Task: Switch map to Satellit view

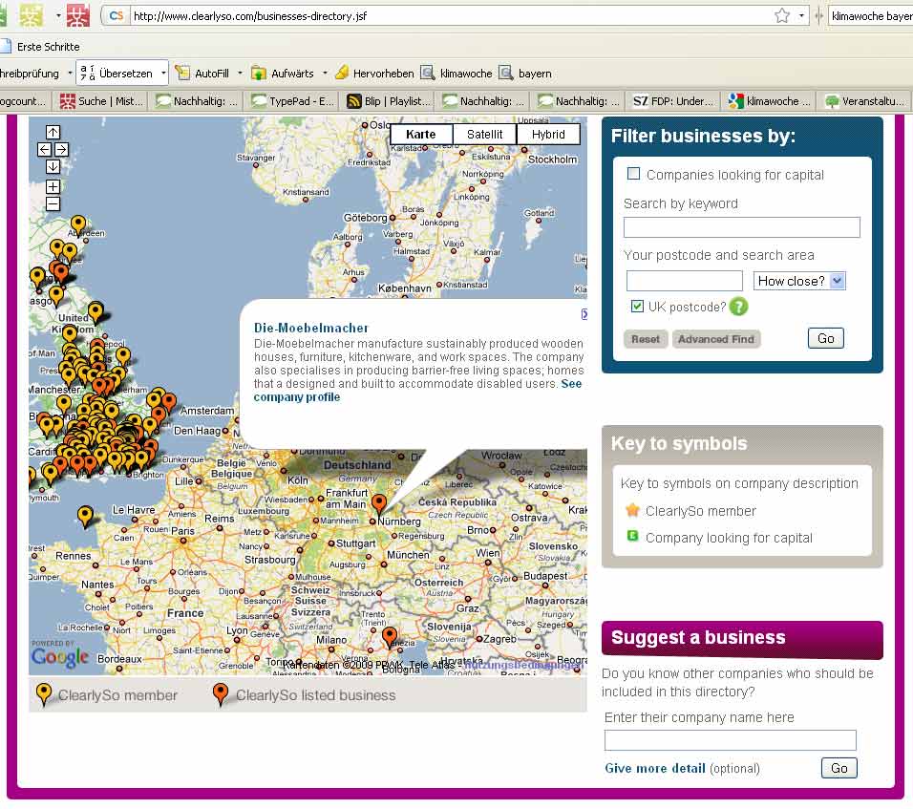Action: coord(484,134)
